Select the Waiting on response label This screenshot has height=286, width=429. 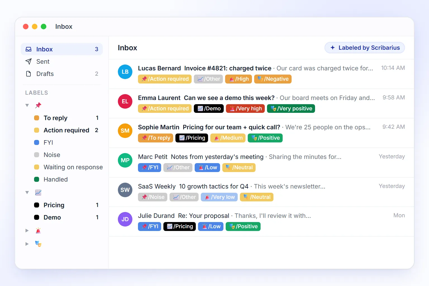tap(68, 167)
